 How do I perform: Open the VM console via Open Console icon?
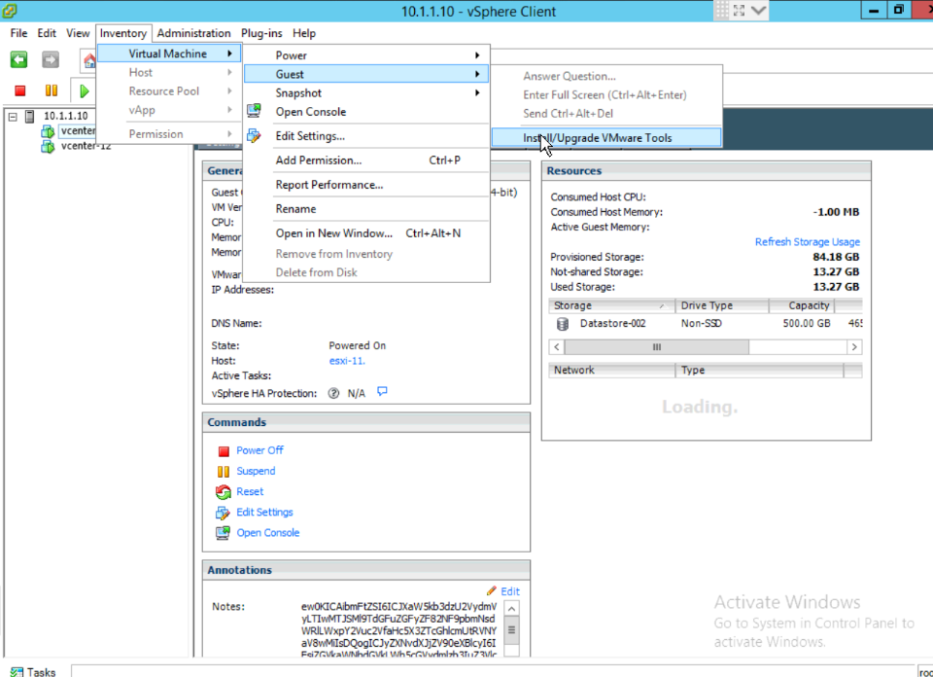coord(224,532)
